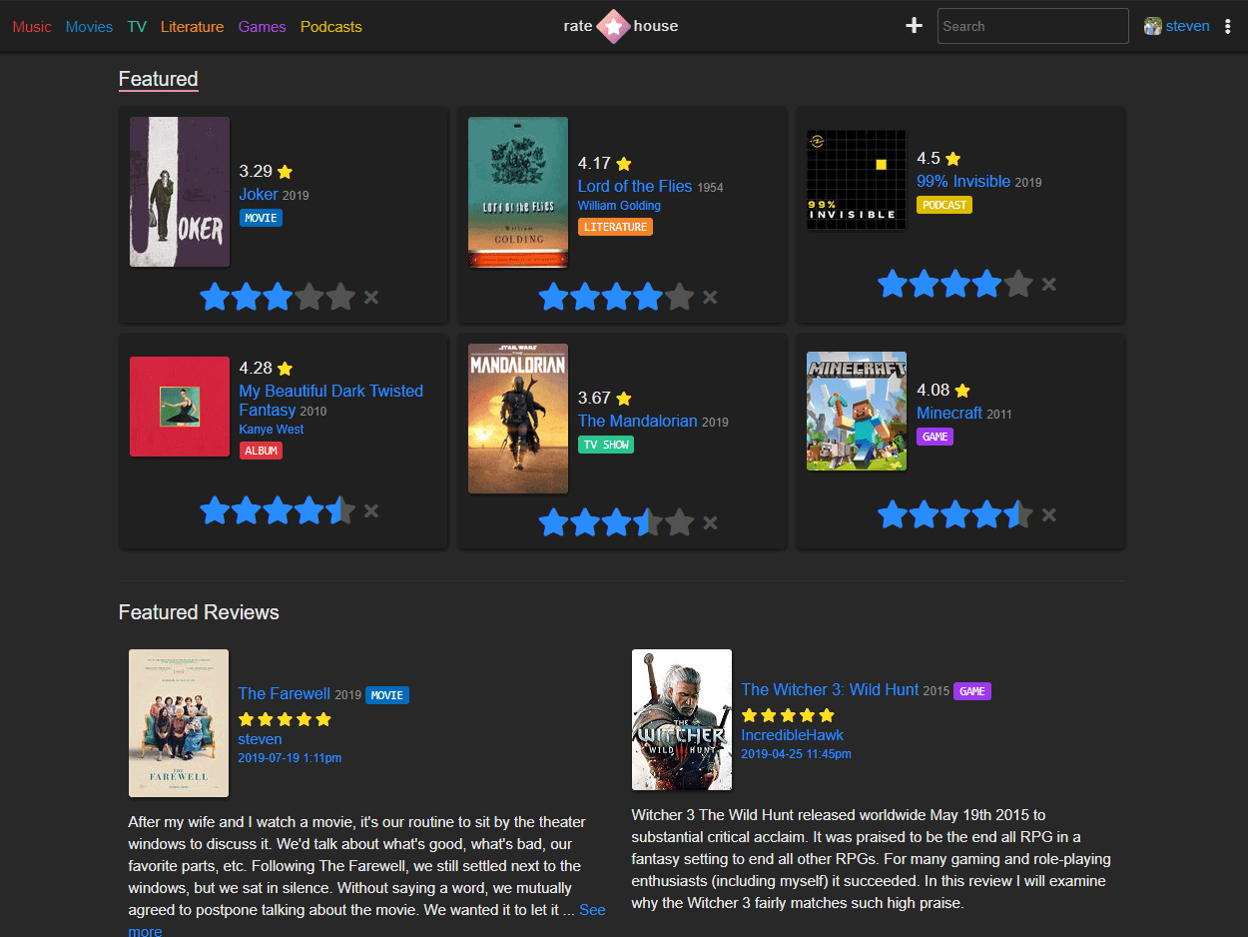Click the PODCAST tag badge
1248x937 pixels.
(x=944, y=205)
